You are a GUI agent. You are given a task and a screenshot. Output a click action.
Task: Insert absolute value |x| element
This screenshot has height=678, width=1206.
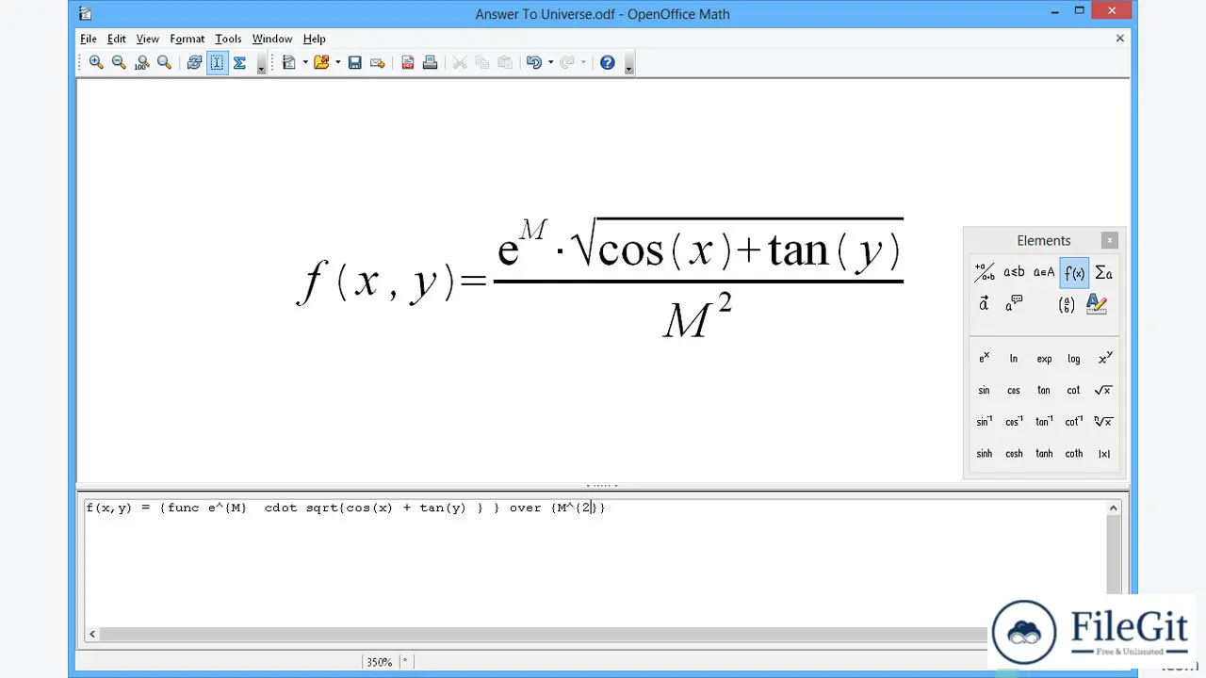point(1104,453)
